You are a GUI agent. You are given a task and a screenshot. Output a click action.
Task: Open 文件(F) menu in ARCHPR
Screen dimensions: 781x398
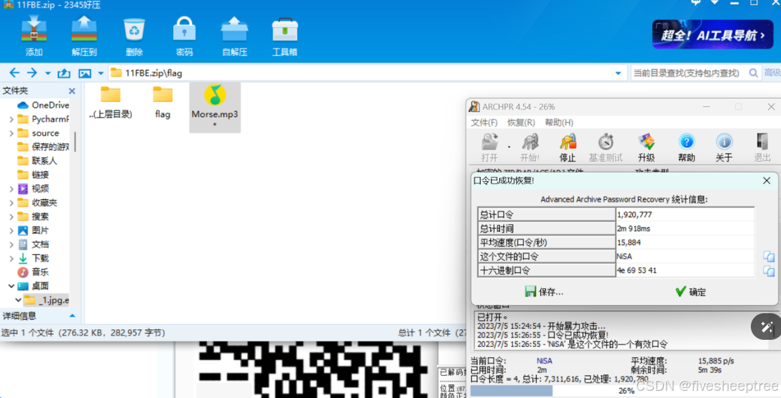coord(484,123)
